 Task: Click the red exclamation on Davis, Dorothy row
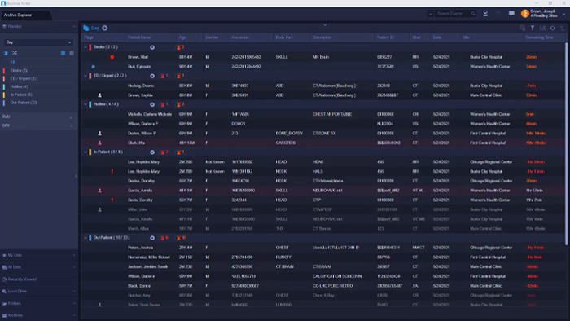[112, 200]
